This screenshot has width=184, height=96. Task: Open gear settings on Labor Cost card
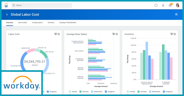tap(59, 34)
